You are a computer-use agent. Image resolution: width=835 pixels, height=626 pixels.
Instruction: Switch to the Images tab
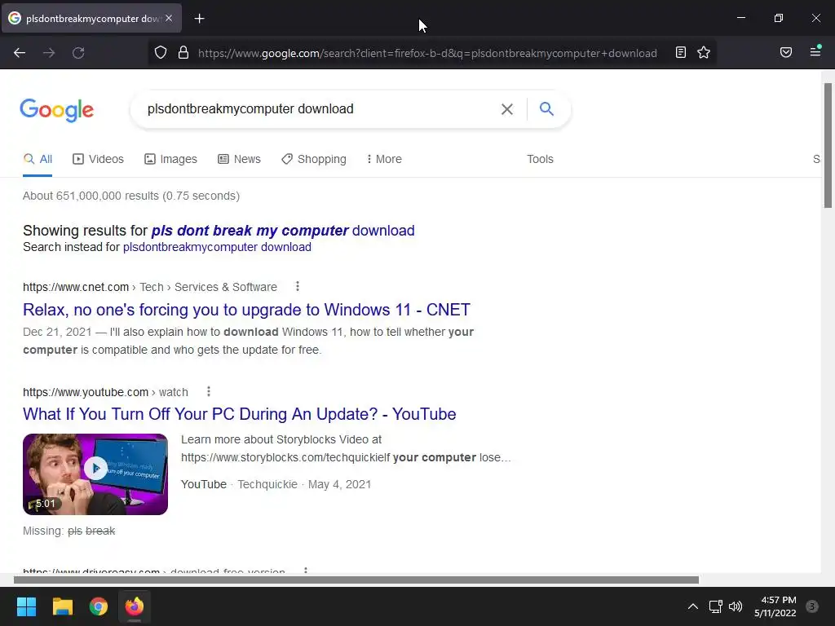pyautogui.click(x=170, y=159)
